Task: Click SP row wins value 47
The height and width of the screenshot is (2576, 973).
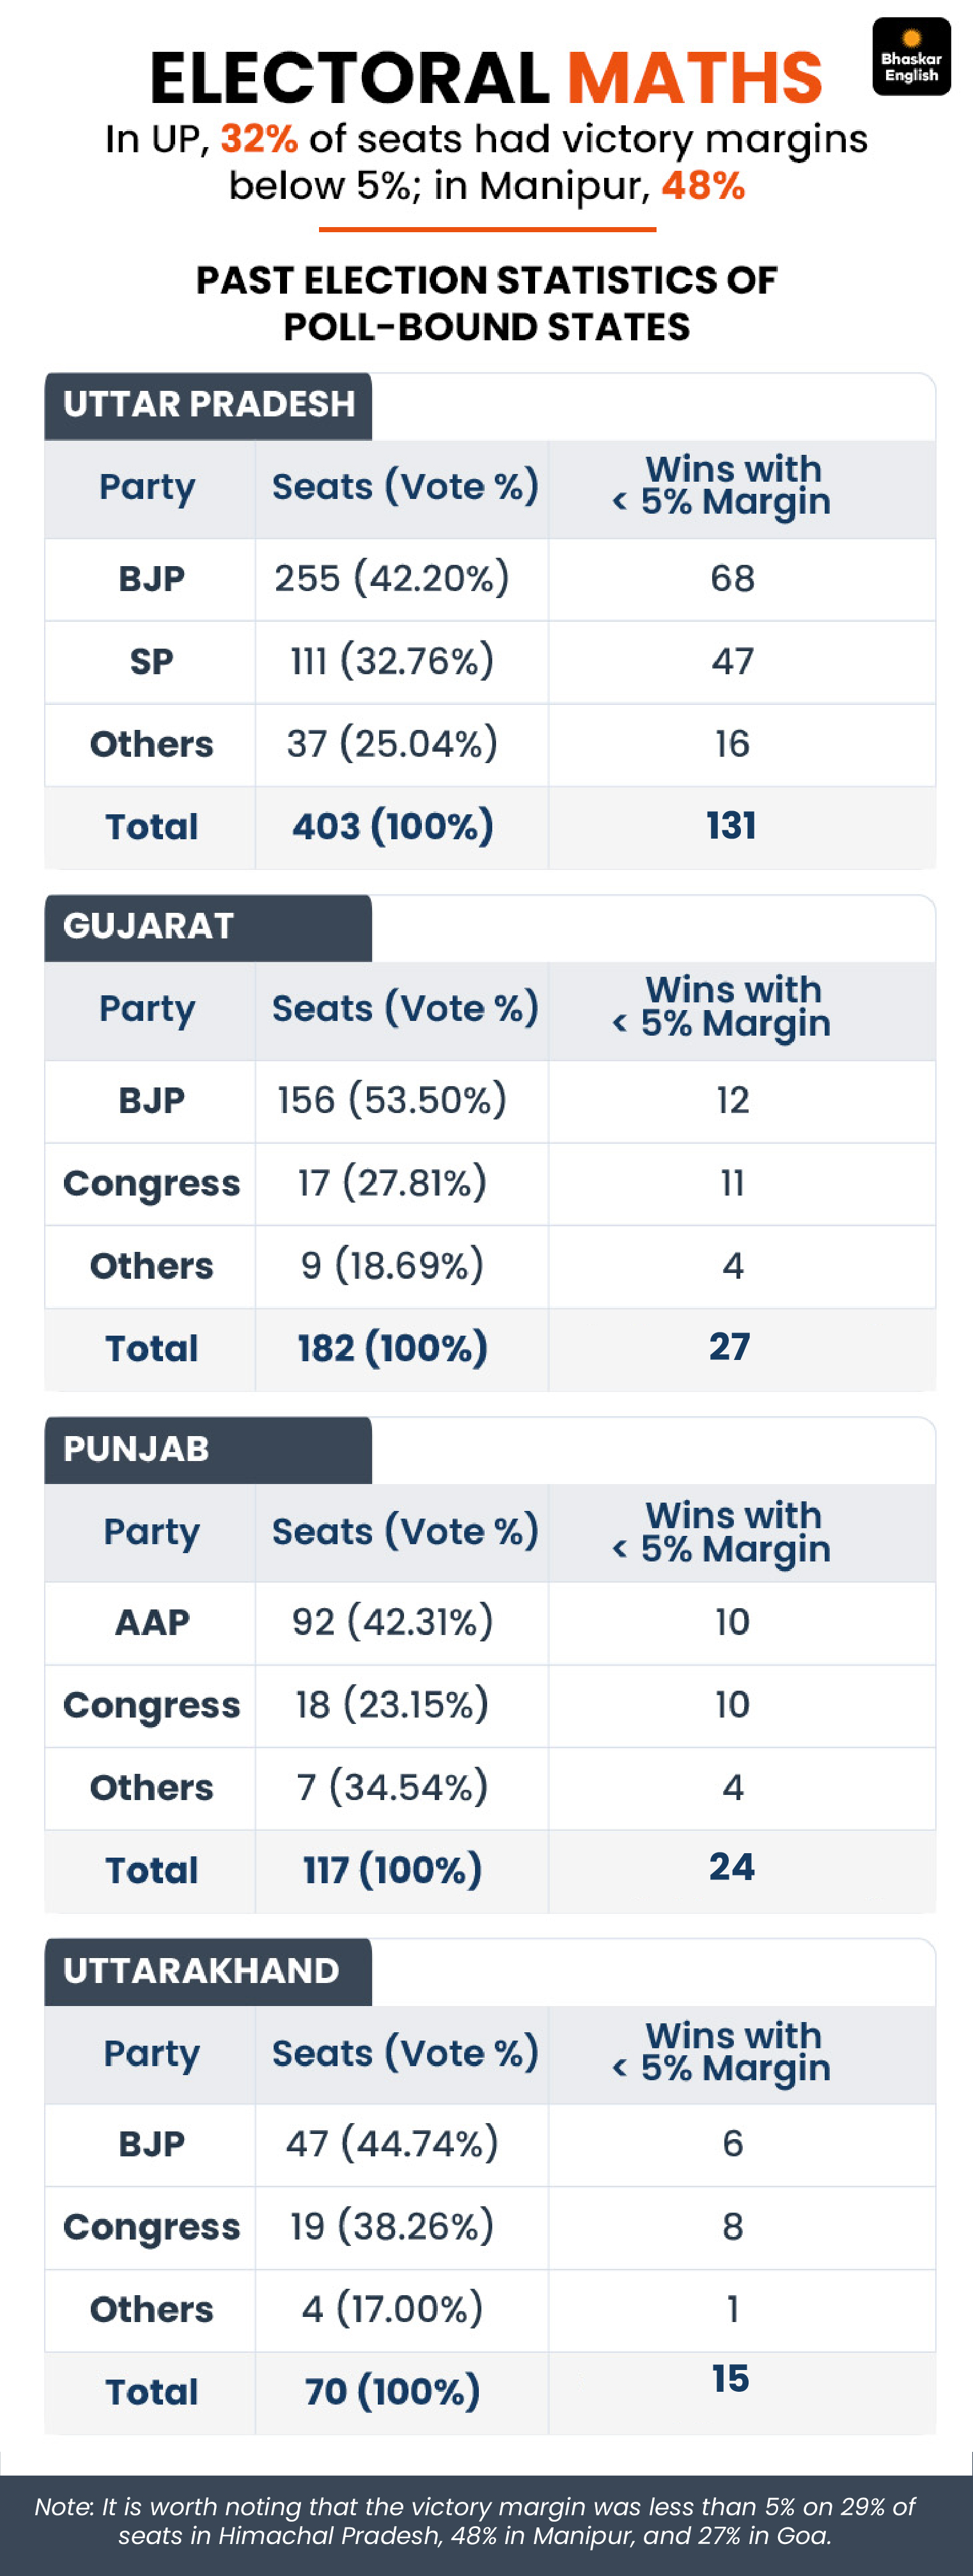Action: [x=732, y=661]
